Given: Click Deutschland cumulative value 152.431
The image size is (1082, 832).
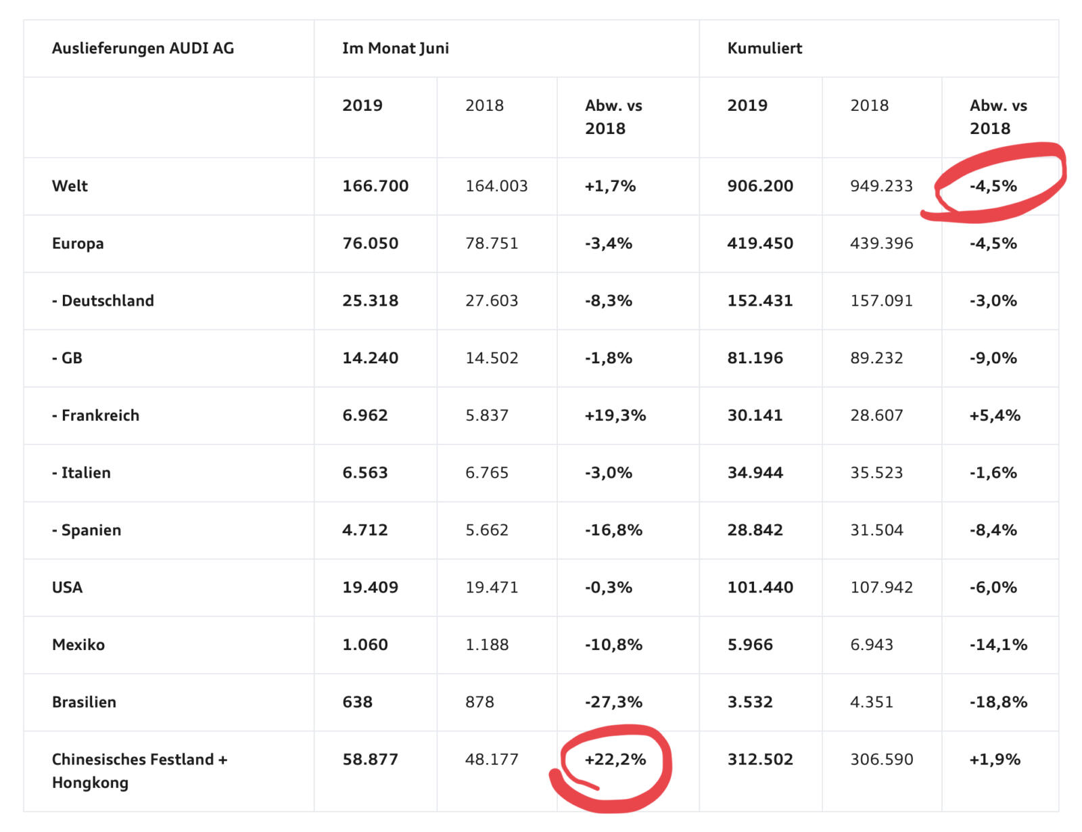Looking at the screenshot, I should (x=759, y=301).
